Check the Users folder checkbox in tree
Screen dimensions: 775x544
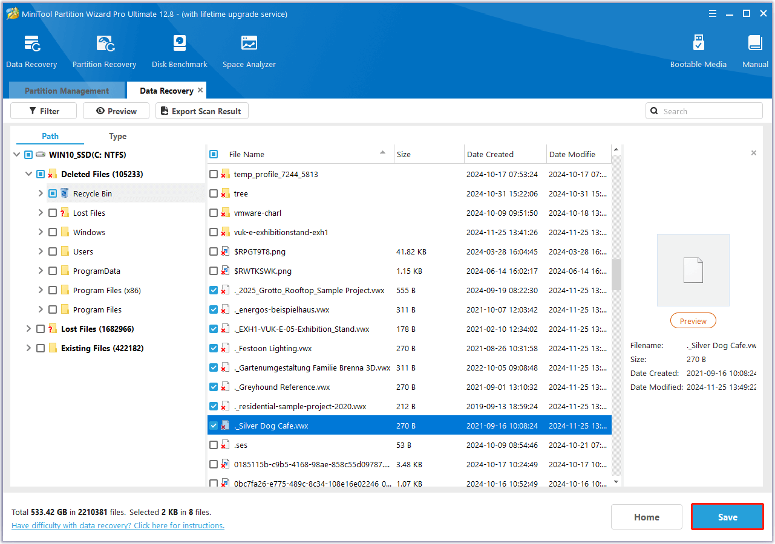(x=53, y=251)
